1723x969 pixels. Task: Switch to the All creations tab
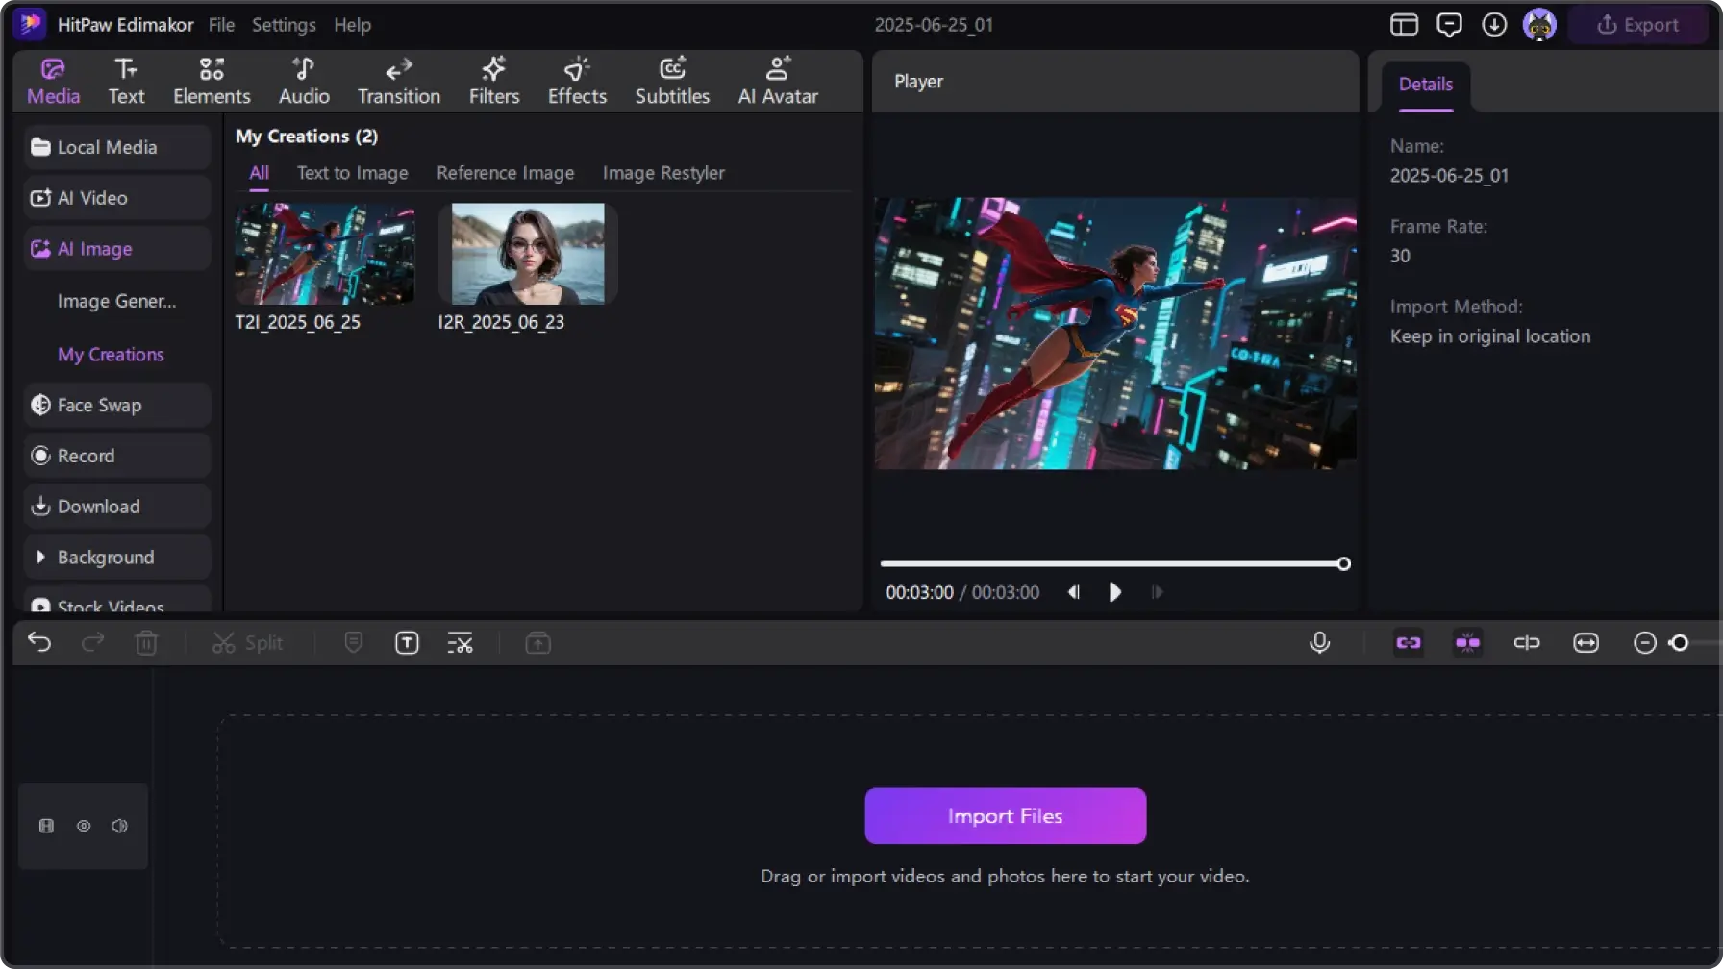point(259,173)
